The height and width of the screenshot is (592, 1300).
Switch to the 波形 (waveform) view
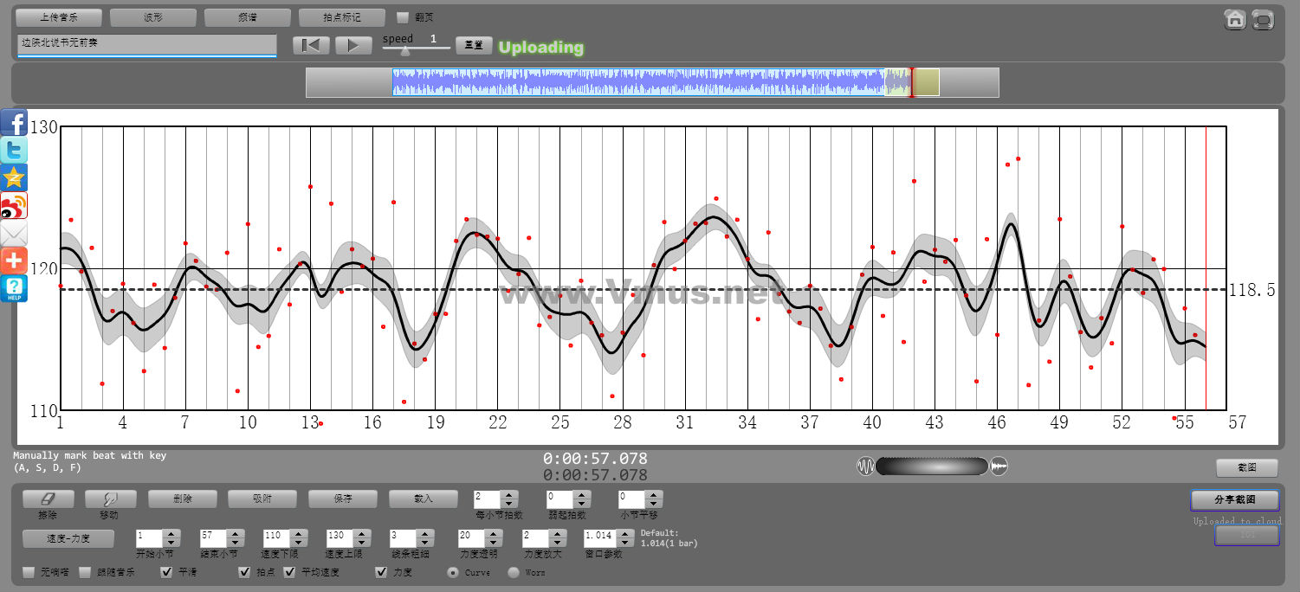153,17
